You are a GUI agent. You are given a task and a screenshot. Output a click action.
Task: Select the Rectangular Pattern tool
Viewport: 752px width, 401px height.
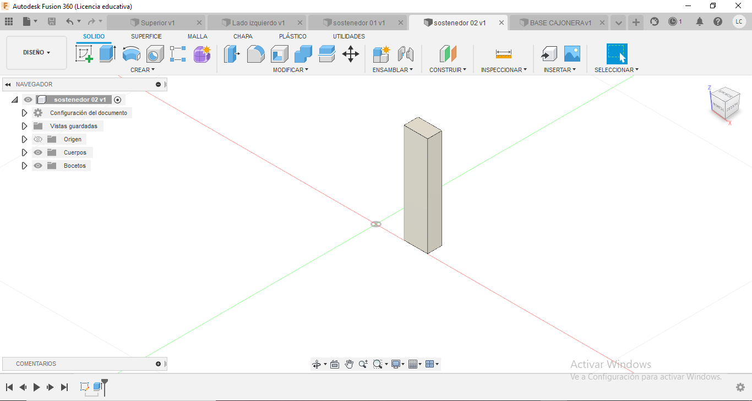click(178, 54)
